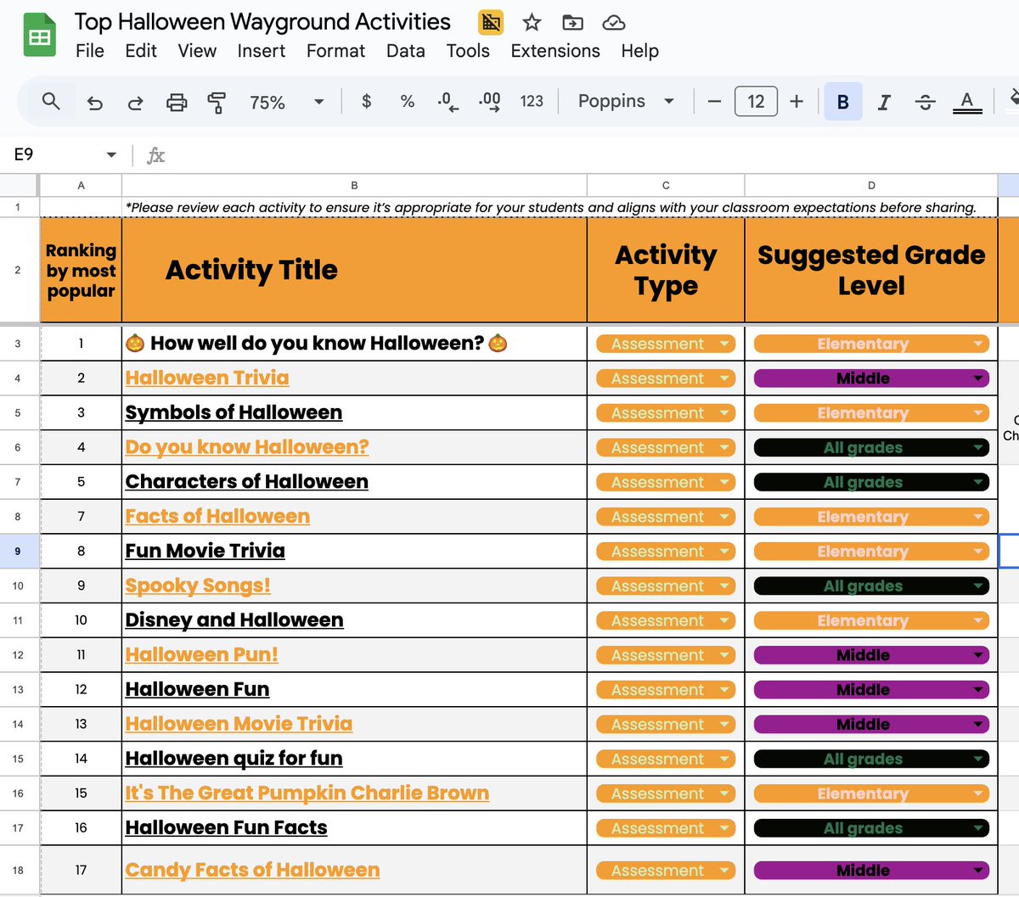Open Assessment dropdown for Halloween Trivia row
This screenshot has height=897, width=1019.
point(666,378)
